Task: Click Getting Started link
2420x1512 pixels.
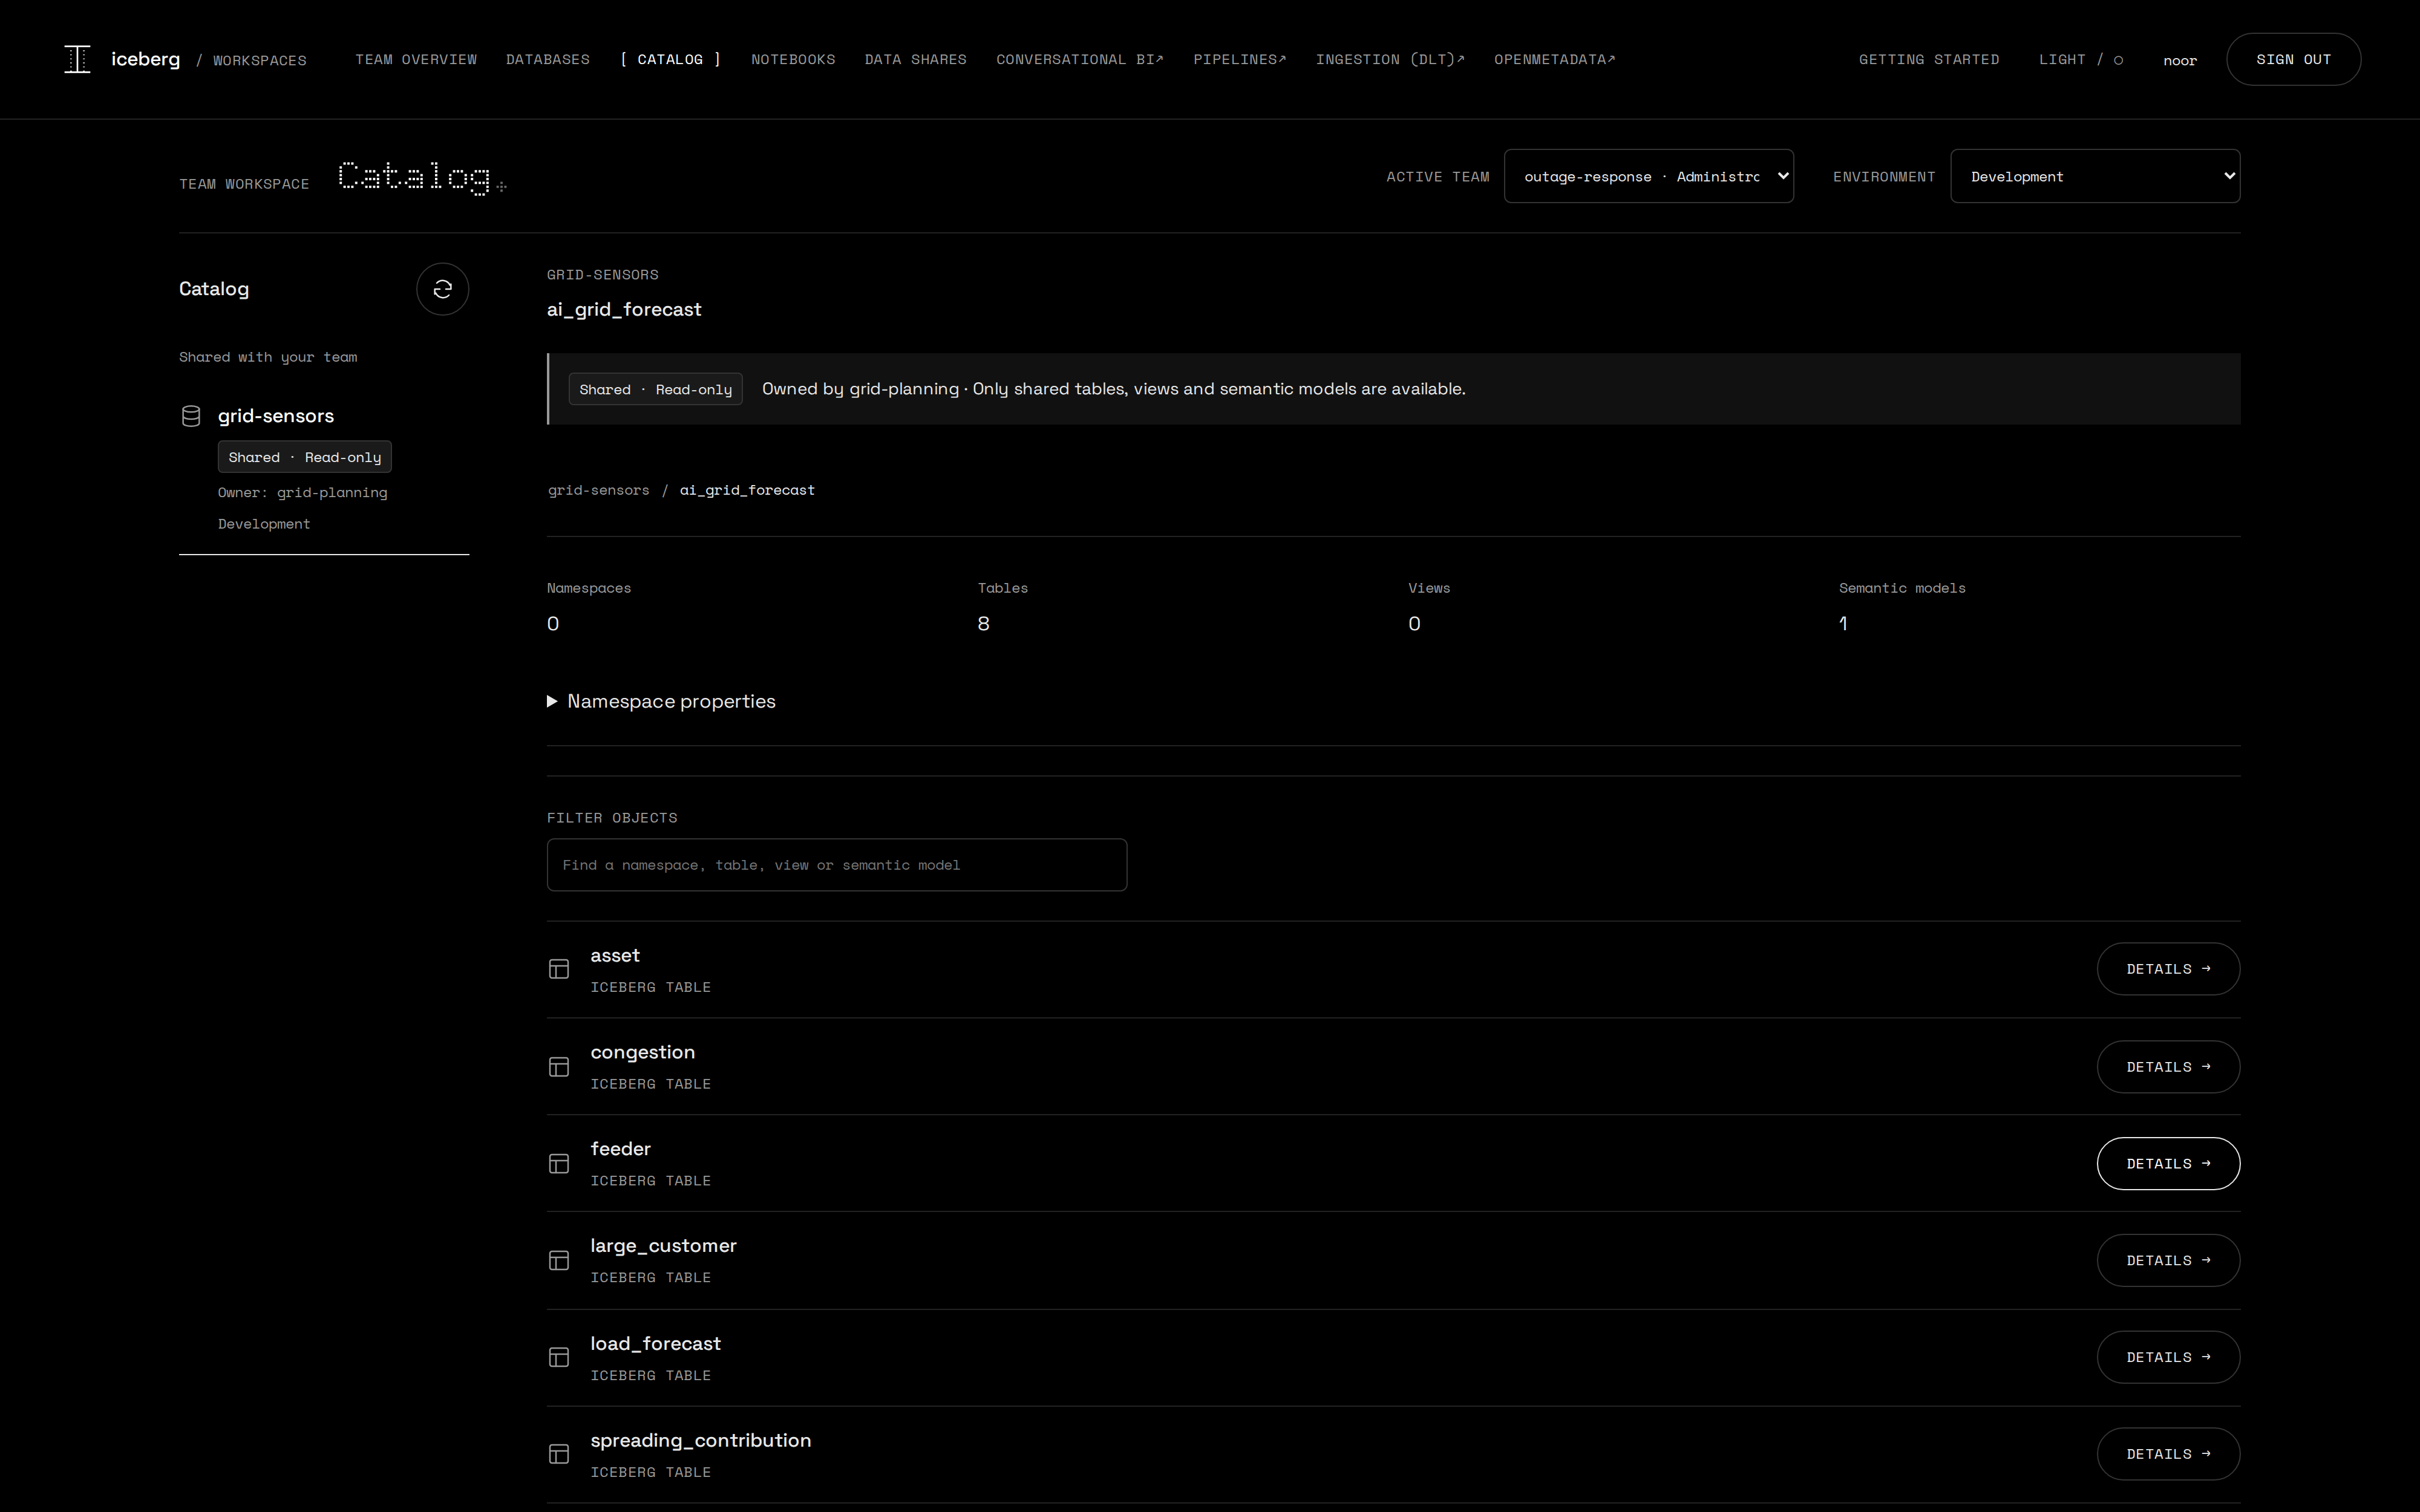Action: [x=1929, y=60]
